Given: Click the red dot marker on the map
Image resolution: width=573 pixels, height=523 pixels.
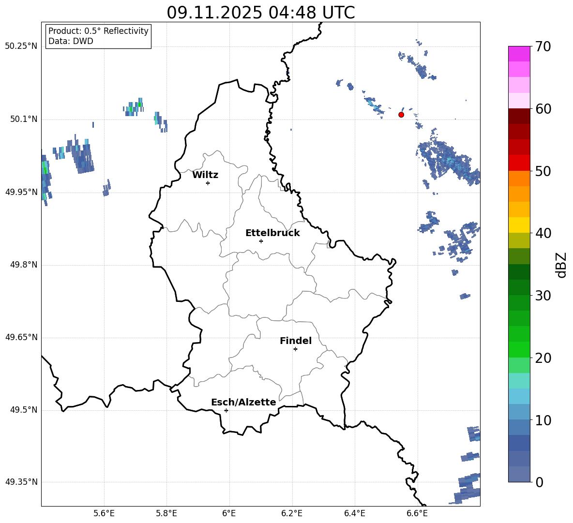Looking at the screenshot, I should point(401,115).
